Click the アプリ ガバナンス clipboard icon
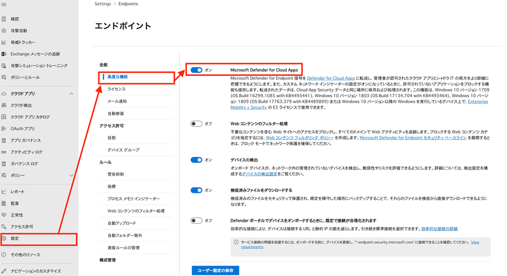This screenshot has height=276, width=507. [4, 140]
